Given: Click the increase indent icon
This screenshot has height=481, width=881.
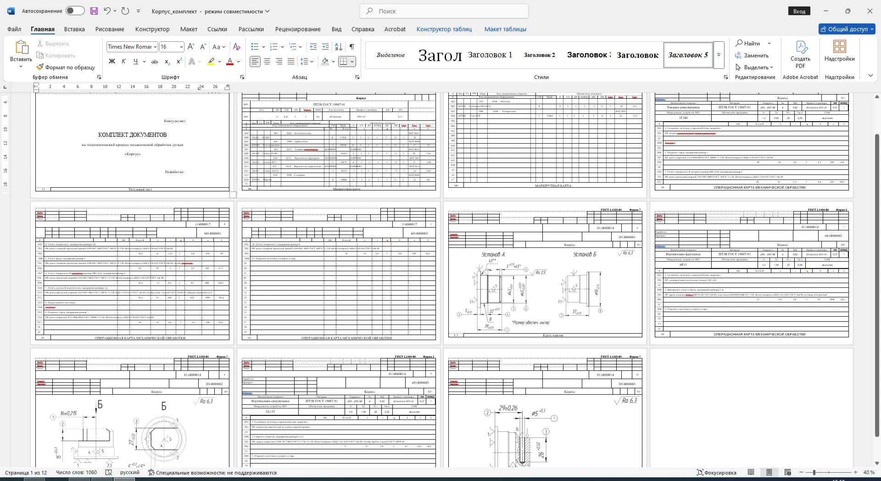Looking at the screenshot, I should pyautogui.click(x=325, y=47).
